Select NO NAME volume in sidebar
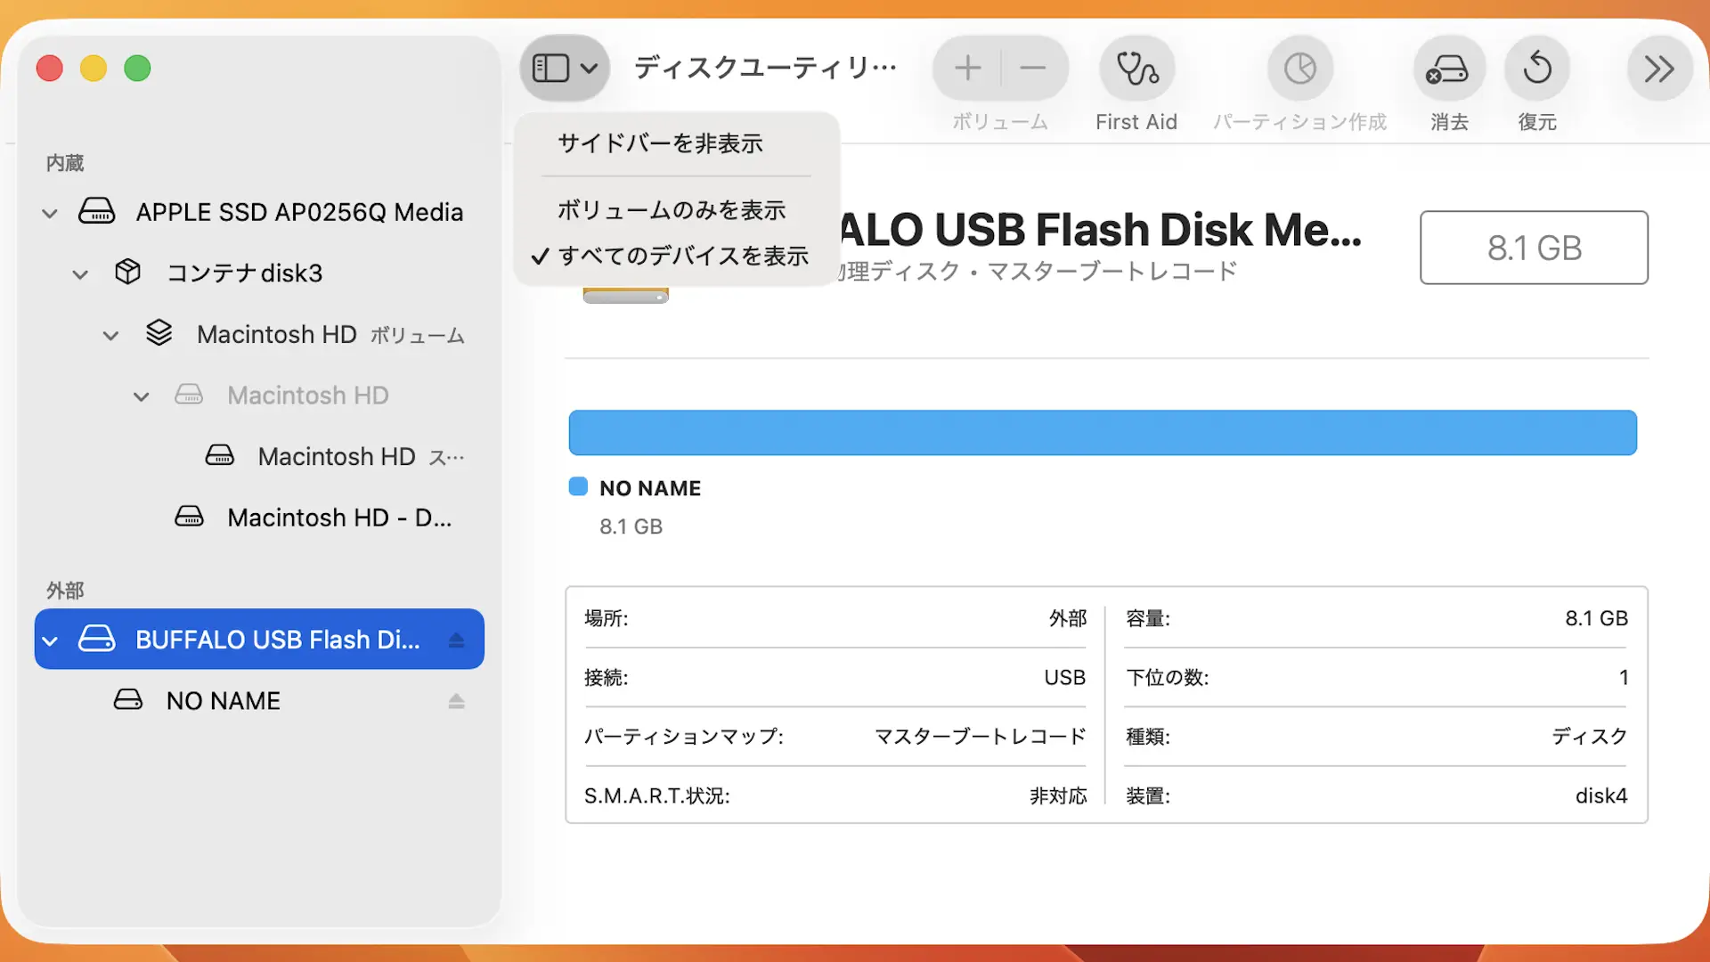This screenshot has height=962, width=1710. [223, 701]
